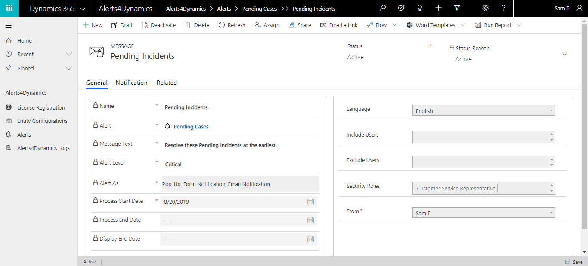The image size is (588, 266).
Task: Expand the header chevron near Status Reason
Action: [x=565, y=54]
